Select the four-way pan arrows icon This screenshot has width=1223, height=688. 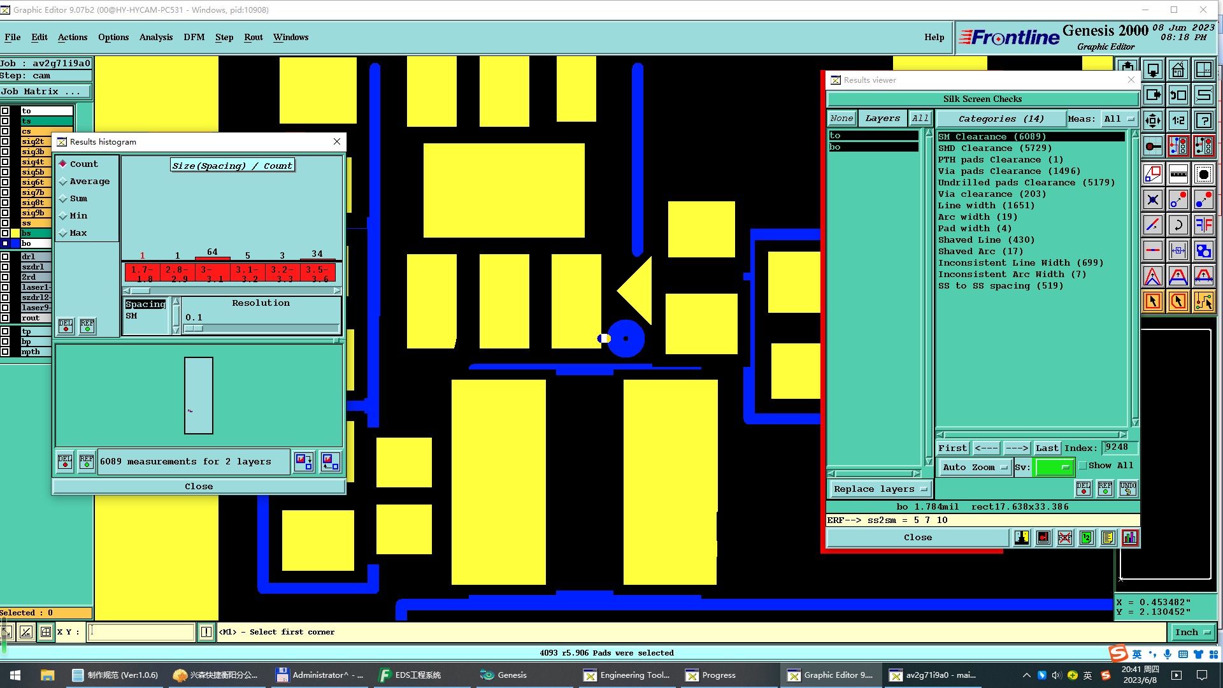pos(1152,120)
